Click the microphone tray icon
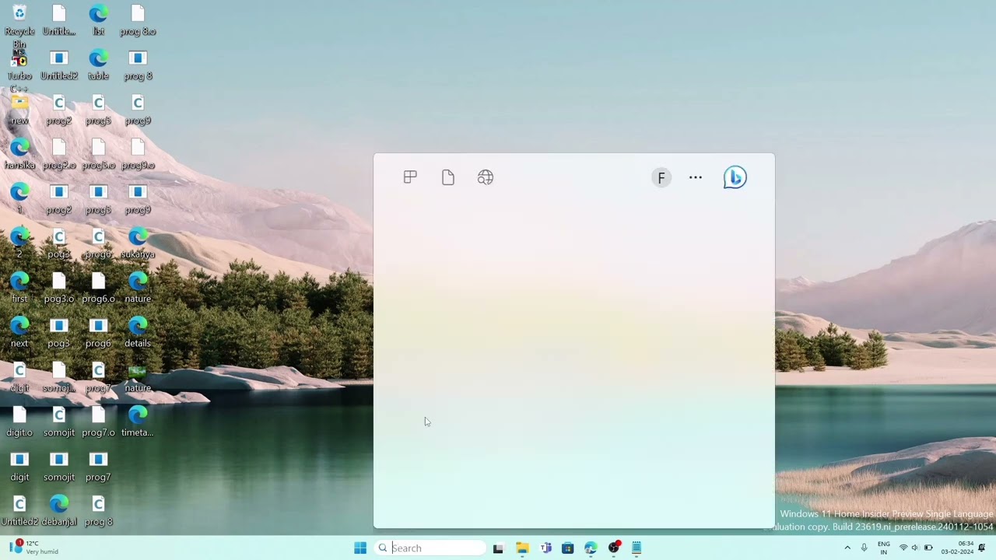This screenshot has height=560, width=996. [864, 548]
